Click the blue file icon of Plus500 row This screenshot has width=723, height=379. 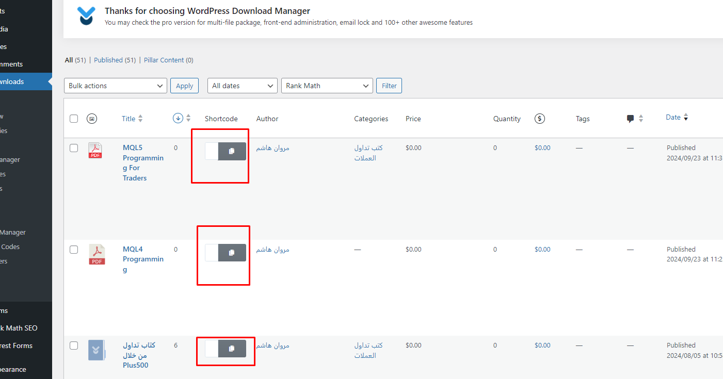97,350
